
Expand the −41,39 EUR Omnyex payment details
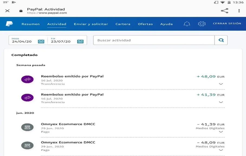click(x=221, y=132)
